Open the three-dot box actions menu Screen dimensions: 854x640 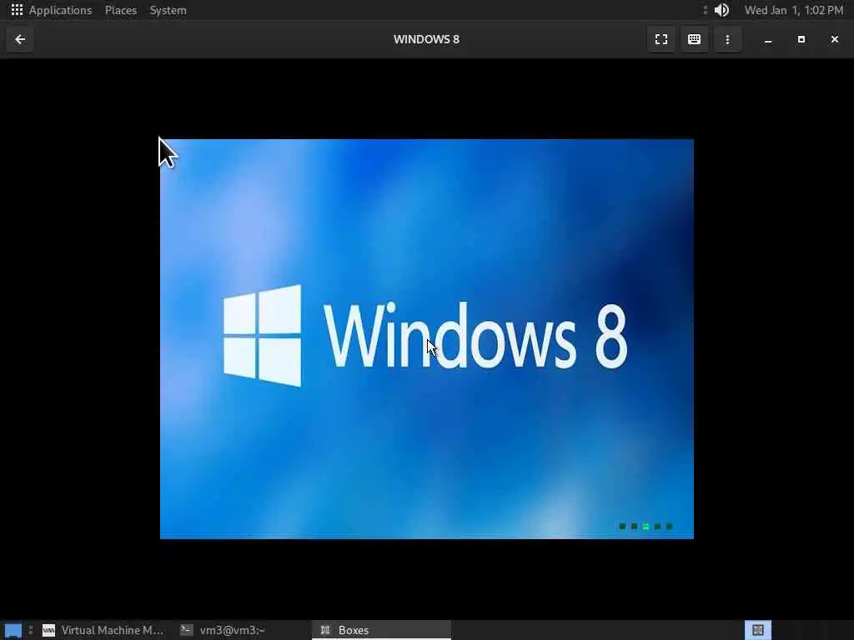click(727, 39)
